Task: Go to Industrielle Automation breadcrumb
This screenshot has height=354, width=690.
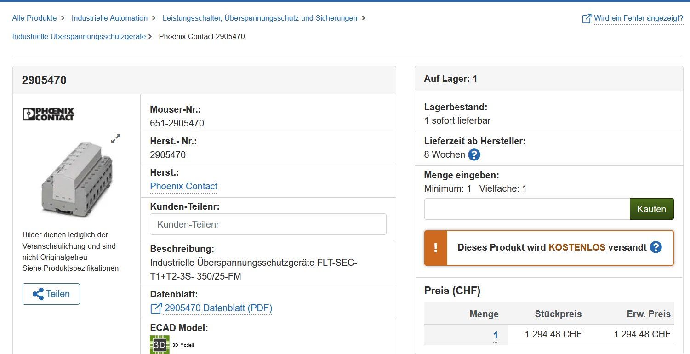Action: pyautogui.click(x=109, y=18)
